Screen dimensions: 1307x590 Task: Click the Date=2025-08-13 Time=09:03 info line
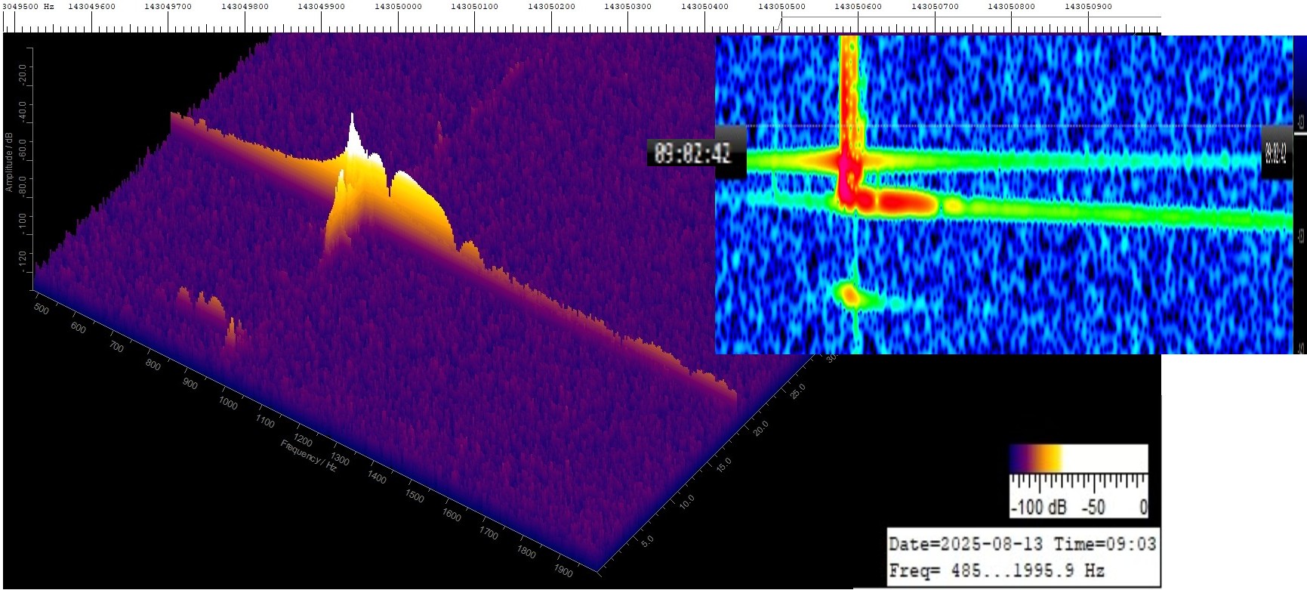coord(1022,544)
